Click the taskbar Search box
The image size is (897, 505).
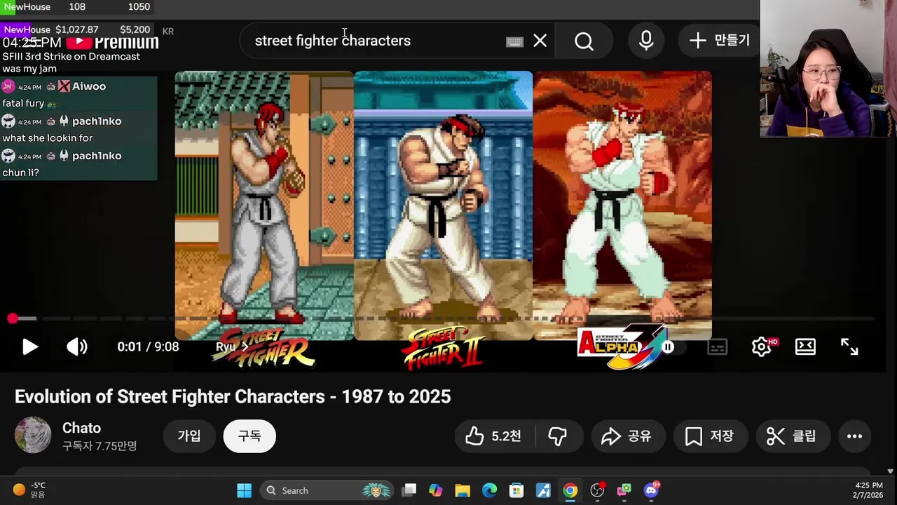coord(327,490)
